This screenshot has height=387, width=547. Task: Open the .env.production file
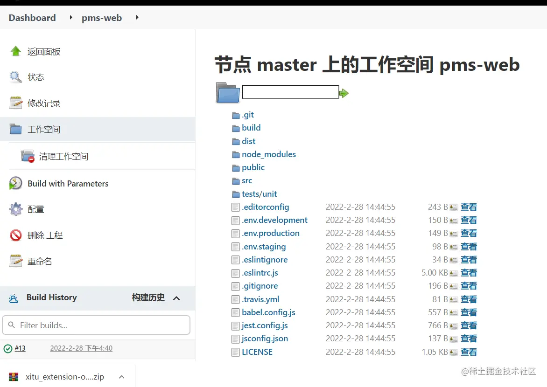[271, 233]
